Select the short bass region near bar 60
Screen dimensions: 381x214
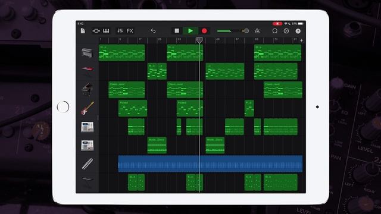pos(249,108)
